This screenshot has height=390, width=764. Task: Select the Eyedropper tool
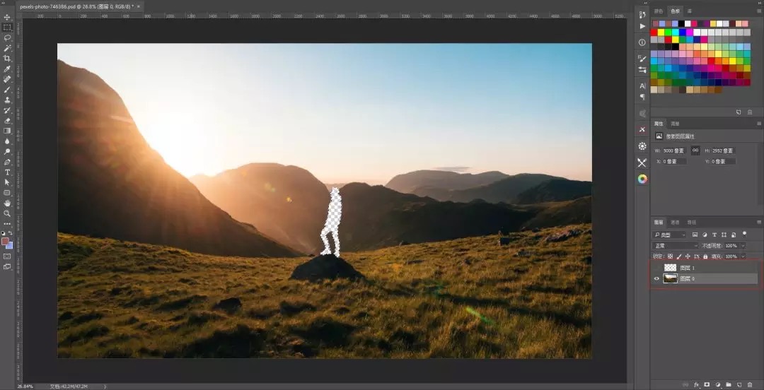point(7,69)
